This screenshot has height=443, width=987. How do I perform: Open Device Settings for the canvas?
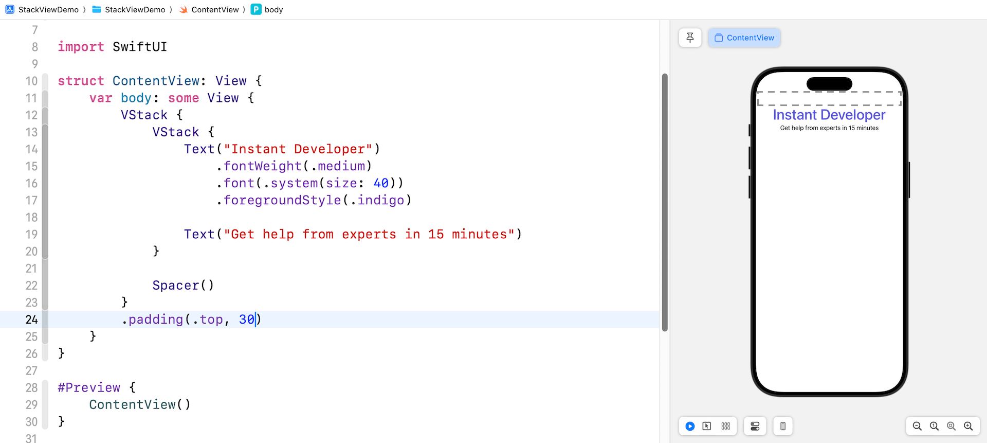(755, 426)
